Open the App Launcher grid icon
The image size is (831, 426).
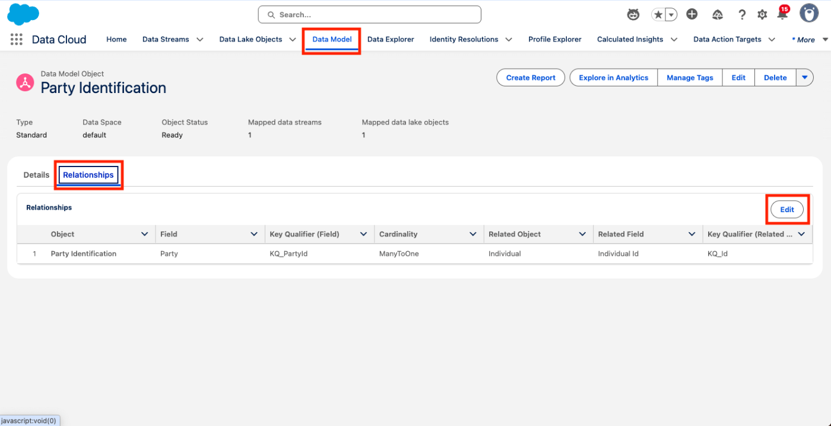click(17, 40)
